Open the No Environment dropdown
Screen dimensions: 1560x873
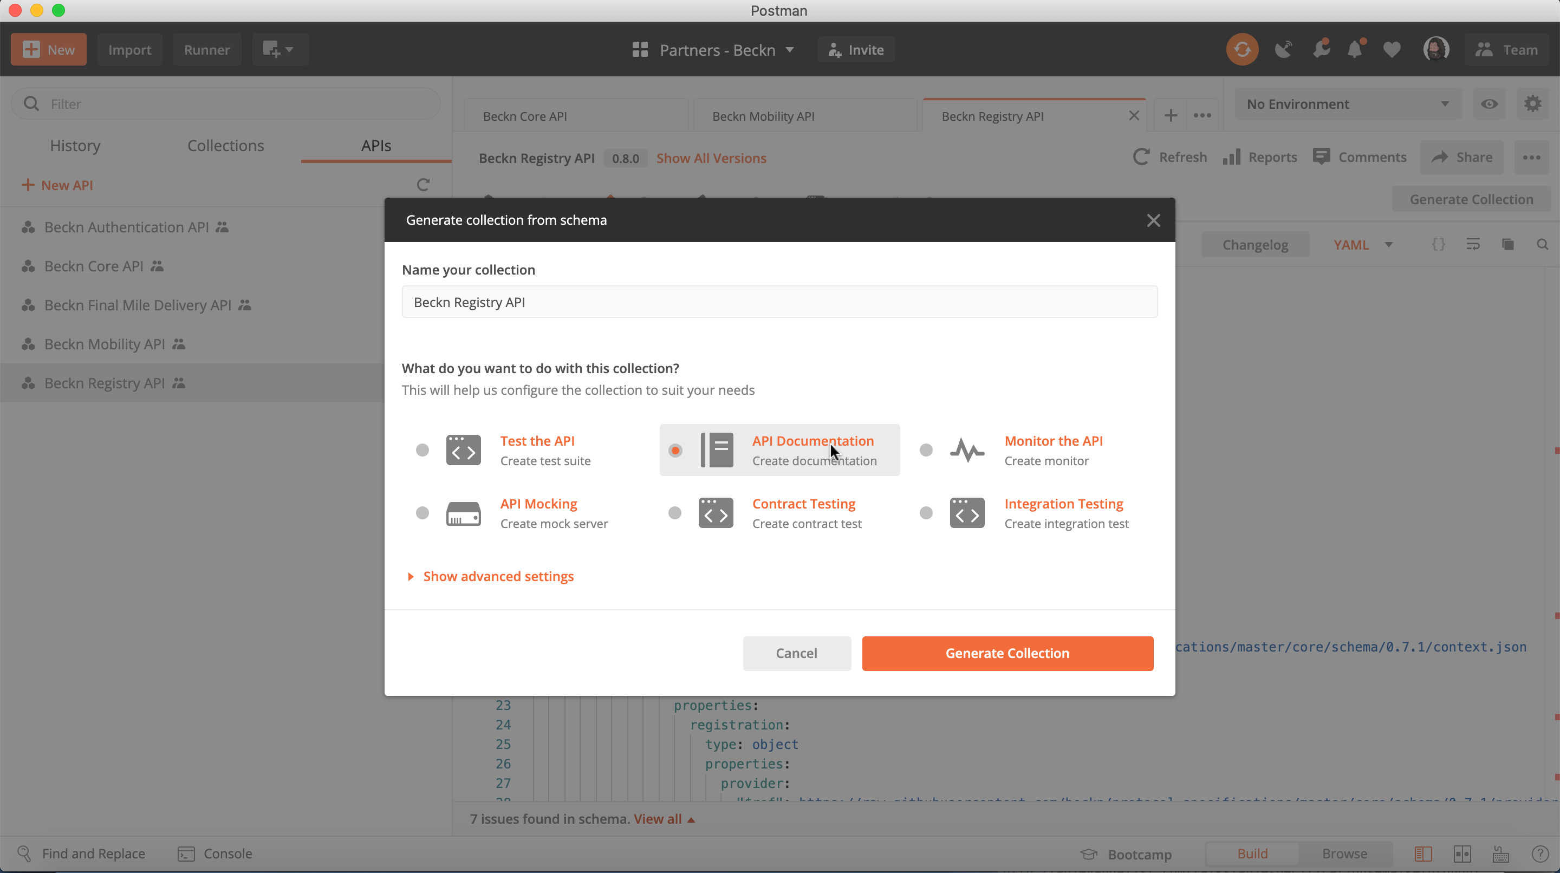1348,104
